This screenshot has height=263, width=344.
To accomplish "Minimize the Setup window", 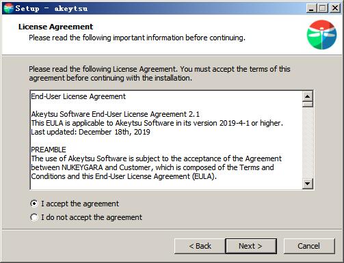I will pos(311,8).
